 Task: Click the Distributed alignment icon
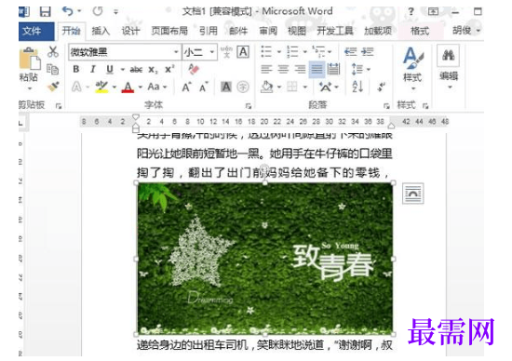click(x=333, y=69)
